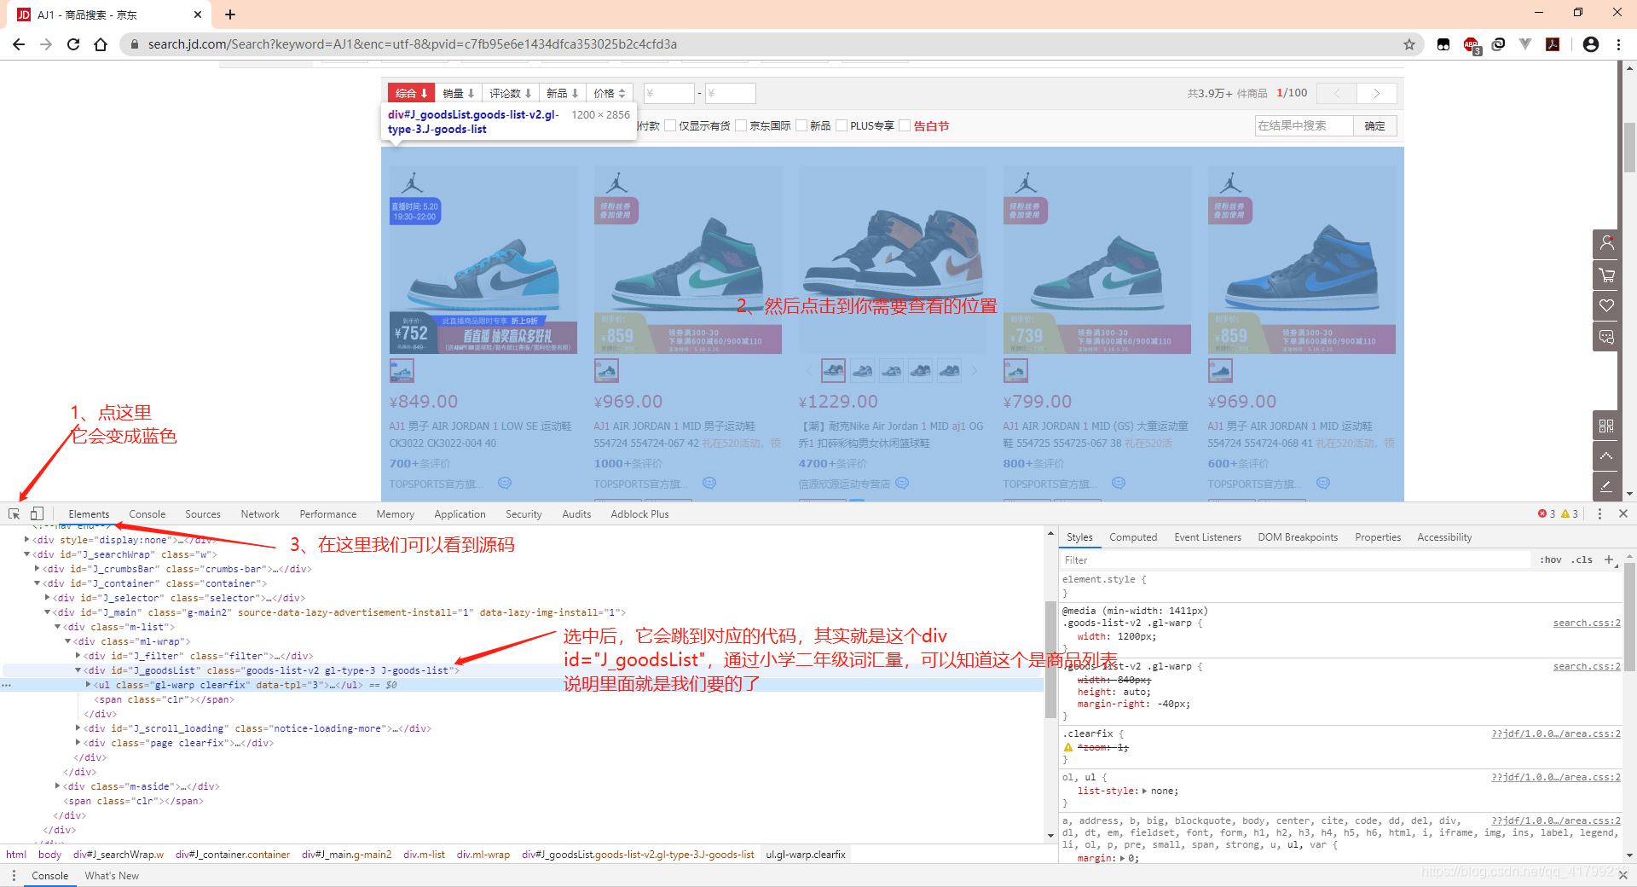
Task: Activate the element inspector picker icon
Action: point(14,513)
